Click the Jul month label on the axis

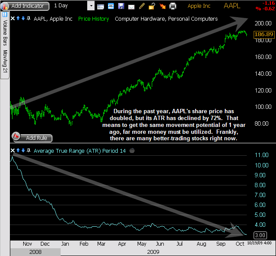click(179, 244)
